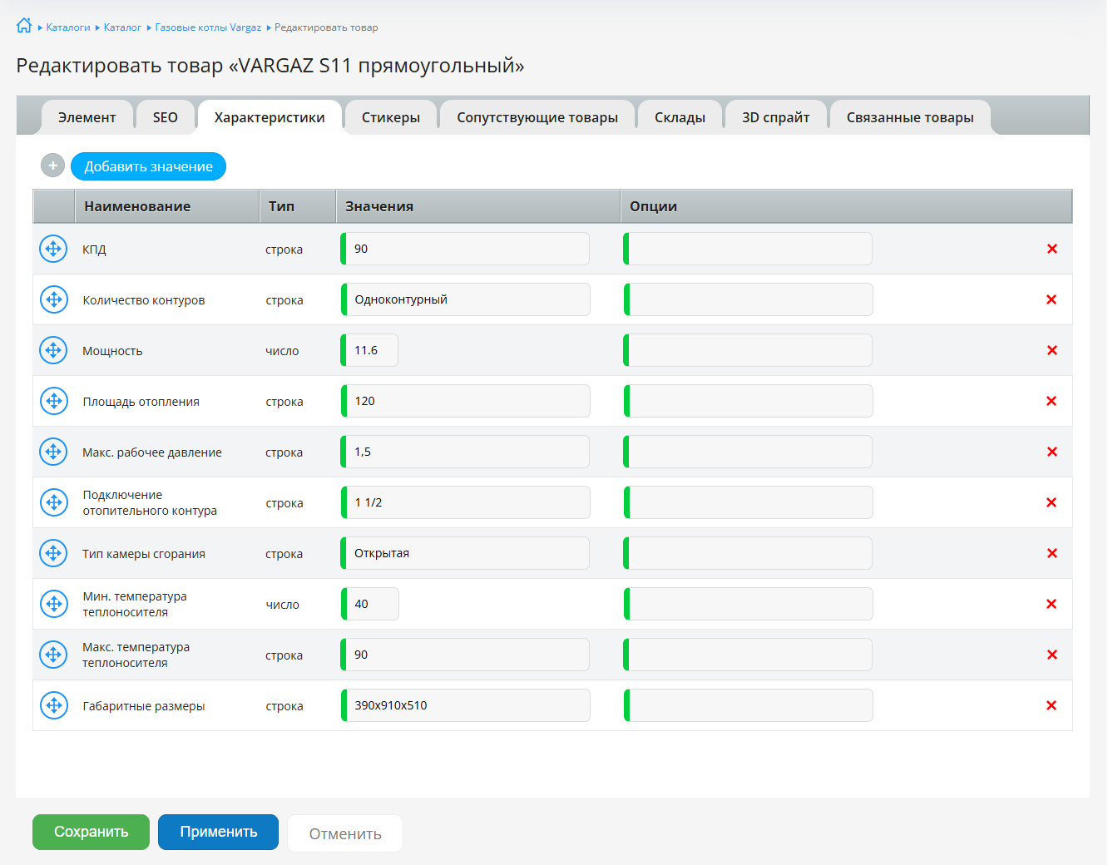Click the round plus icon beside Добавить значение

pyautogui.click(x=52, y=166)
